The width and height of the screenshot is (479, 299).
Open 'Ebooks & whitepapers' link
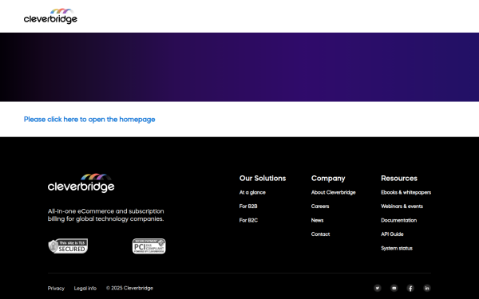point(406,192)
